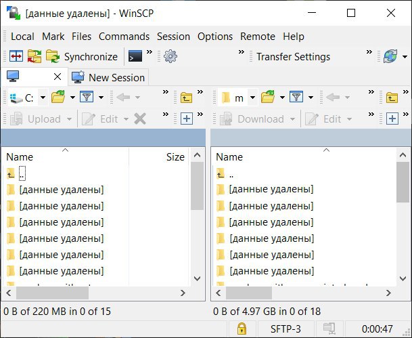Open the Files menu
This screenshot has height=338, width=412.
click(x=81, y=37)
